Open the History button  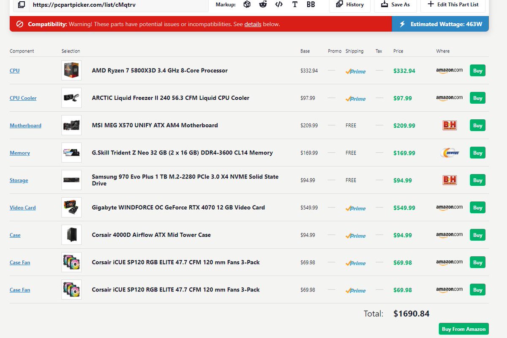coord(350,5)
